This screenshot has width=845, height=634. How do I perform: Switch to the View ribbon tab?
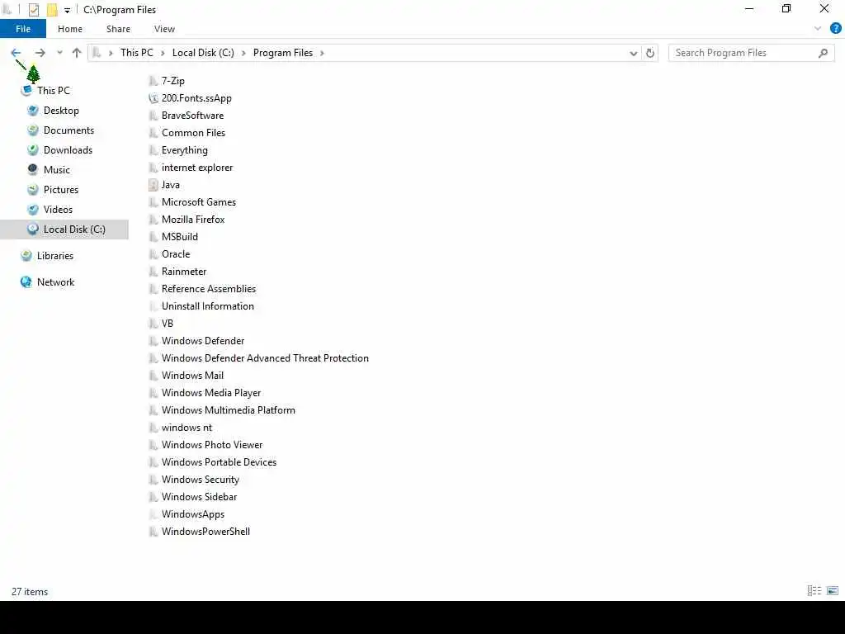point(164,29)
